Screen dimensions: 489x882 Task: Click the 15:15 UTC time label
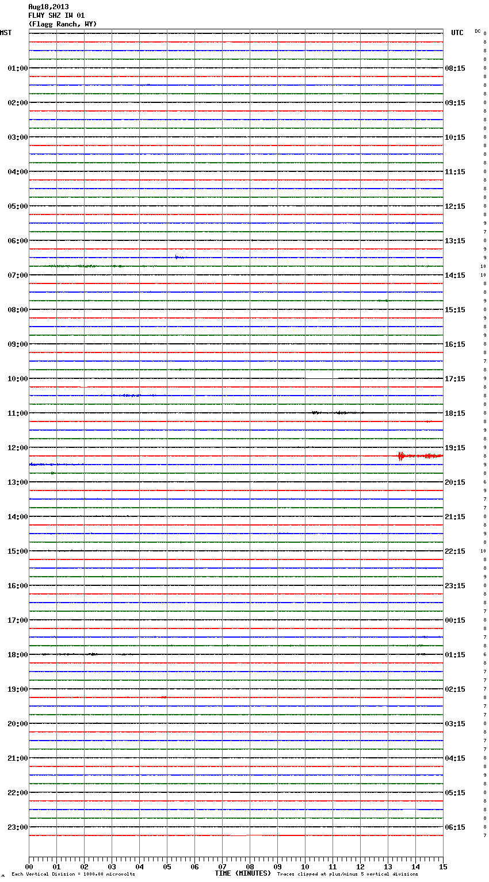455,310
